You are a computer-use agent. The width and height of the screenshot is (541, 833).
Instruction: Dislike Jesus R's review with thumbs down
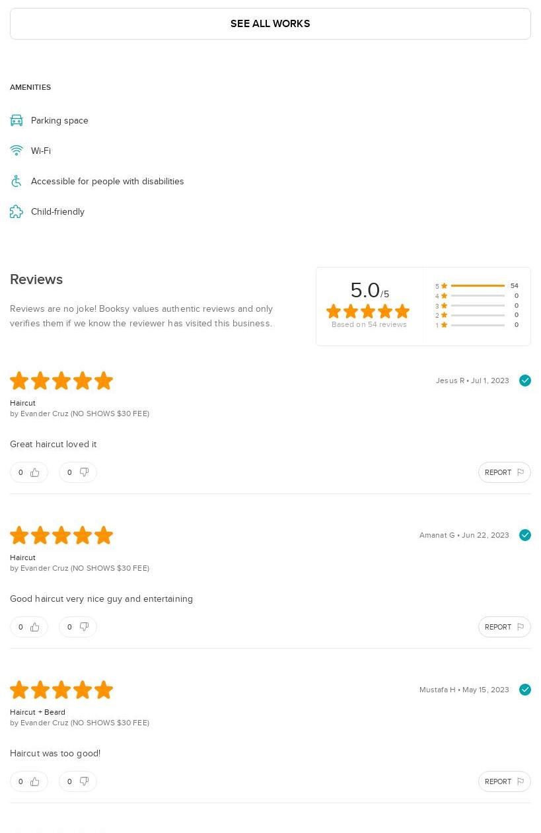click(78, 472)
